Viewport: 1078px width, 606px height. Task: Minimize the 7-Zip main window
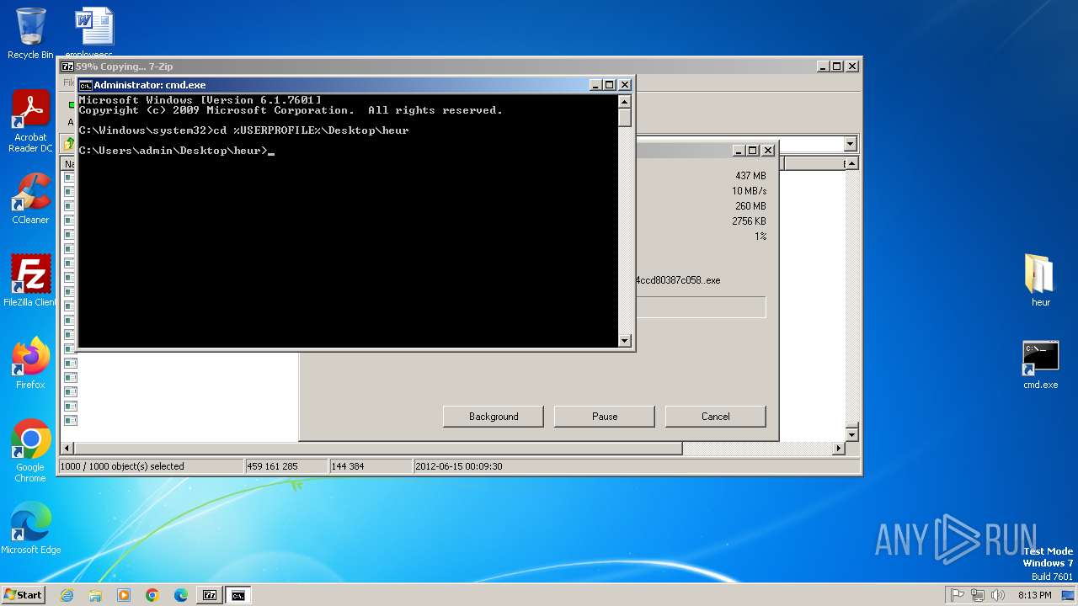(x=822, y=66)
